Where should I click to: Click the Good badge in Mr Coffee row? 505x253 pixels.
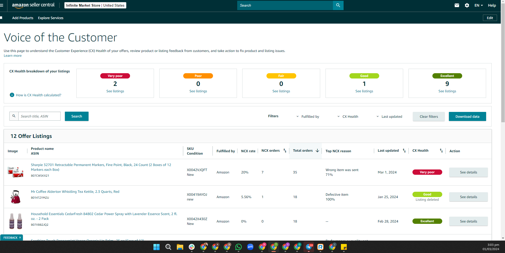pos(427,194)
